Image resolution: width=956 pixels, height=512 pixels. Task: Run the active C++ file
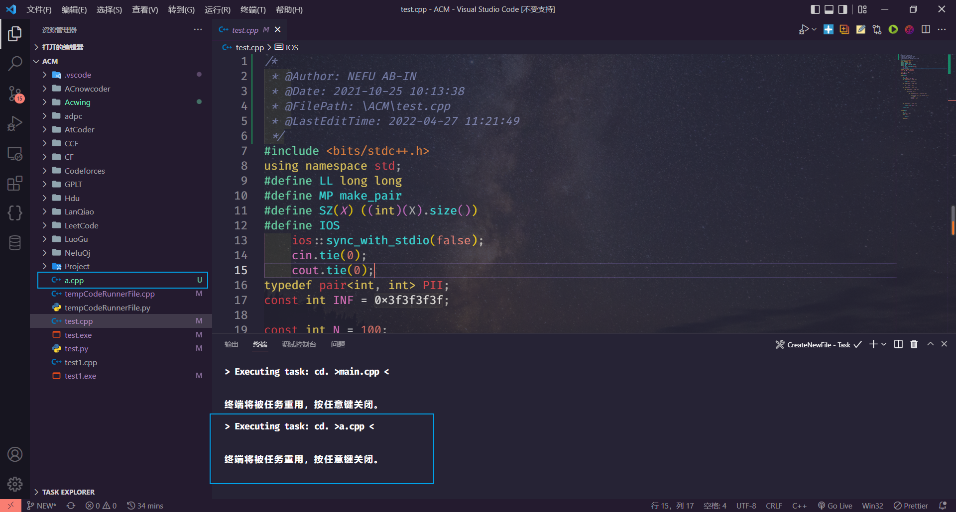point(893,29)
